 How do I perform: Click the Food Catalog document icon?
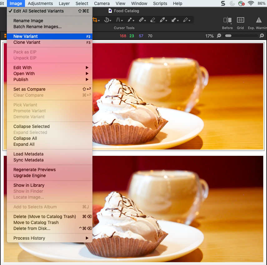(x=110, y=11)
